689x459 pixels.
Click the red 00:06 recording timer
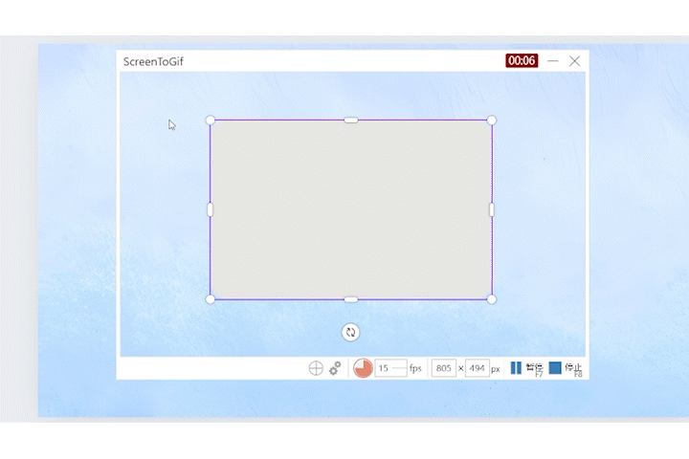[x=522, y=61]
